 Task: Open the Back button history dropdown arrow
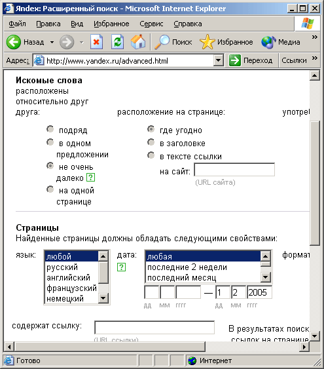point(52,43)
